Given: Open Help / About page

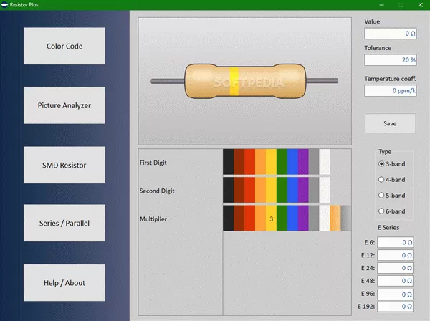Looking at the screenshot, I should (x=64, y=282).
